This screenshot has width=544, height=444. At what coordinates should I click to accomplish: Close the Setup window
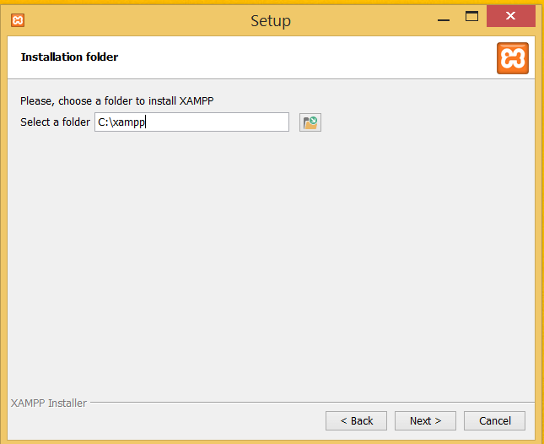coord(511,16)
